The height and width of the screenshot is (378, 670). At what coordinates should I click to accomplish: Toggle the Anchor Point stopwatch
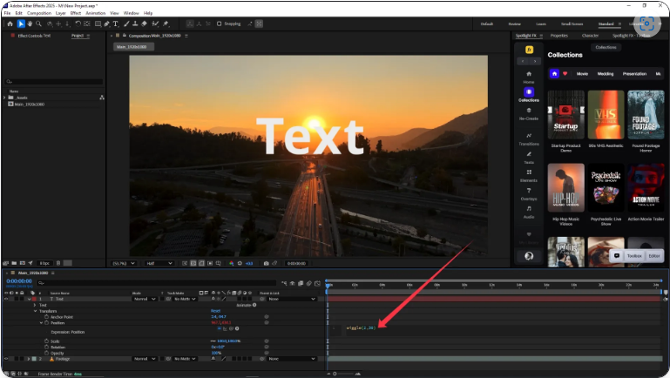46,317
